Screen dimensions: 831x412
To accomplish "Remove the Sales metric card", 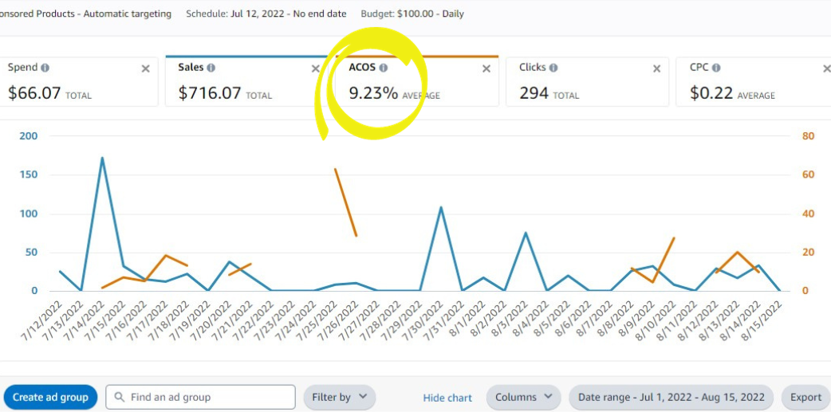I will (x=315, y=69).
